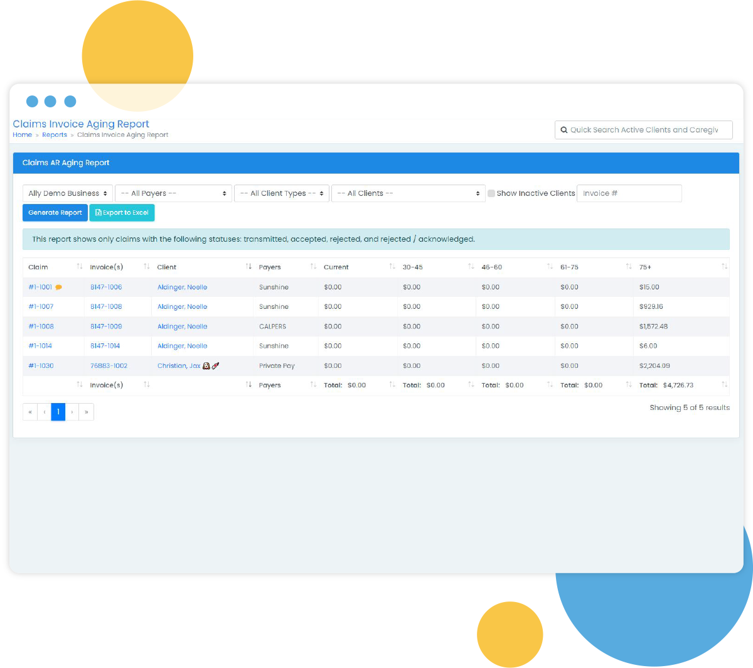Image resolution: width=753 pixels, height=668 pixels.
Task: Click the emoji icons next to Christian, Jax
Action: pos(211,365)
